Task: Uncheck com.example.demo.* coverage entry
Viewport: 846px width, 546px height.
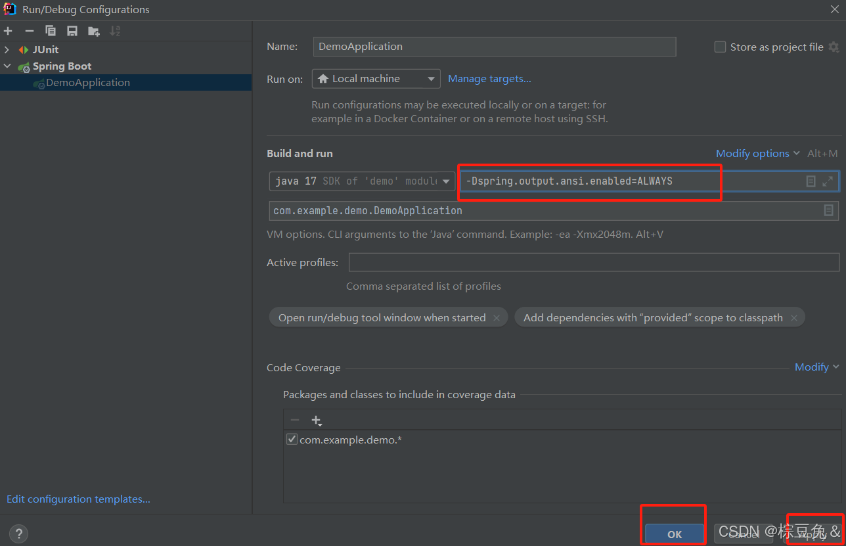Action: (292, 440)
